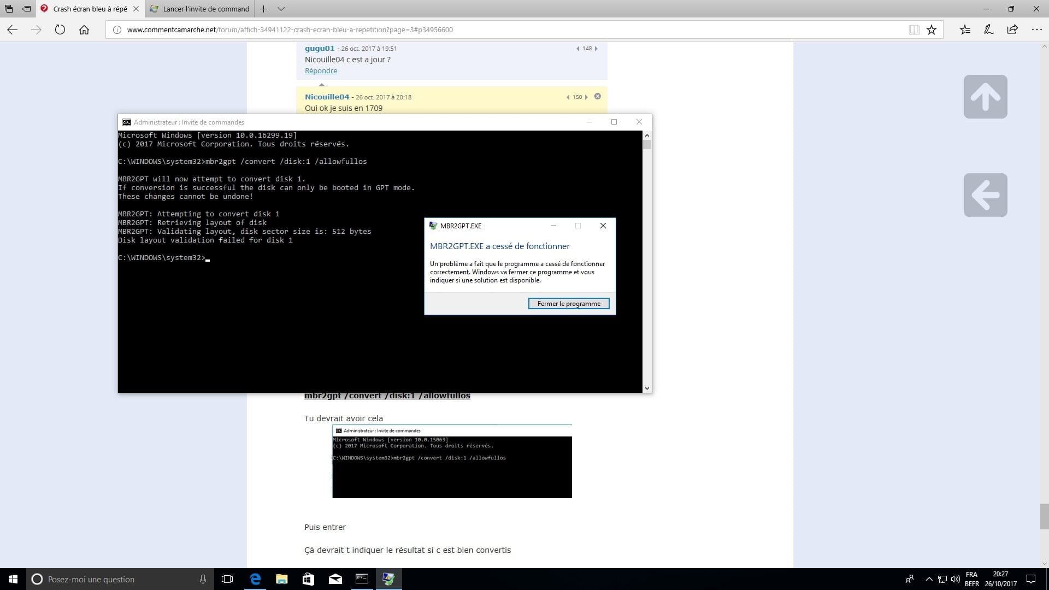Click the large go-back arrow button on page
The width and height of the screenshot is (1049, 590).
[985, 195]
